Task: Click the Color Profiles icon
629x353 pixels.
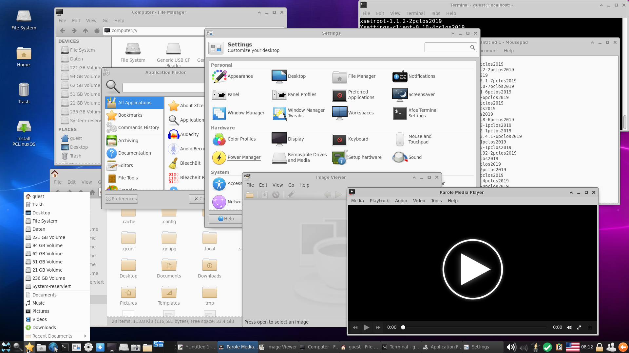Action: 219,139
